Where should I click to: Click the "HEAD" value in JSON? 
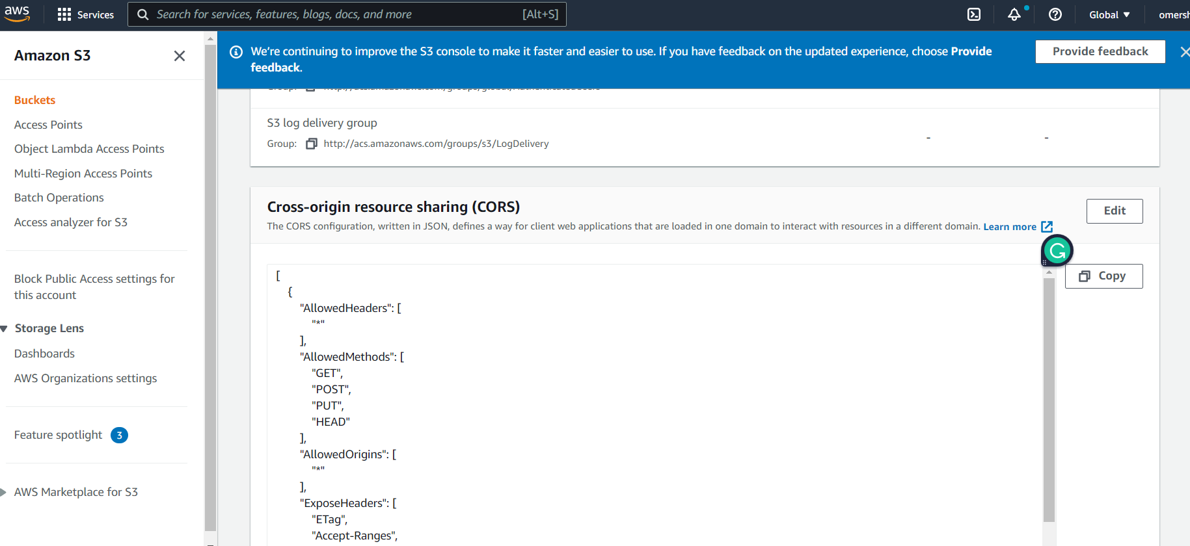coord(331,422)
